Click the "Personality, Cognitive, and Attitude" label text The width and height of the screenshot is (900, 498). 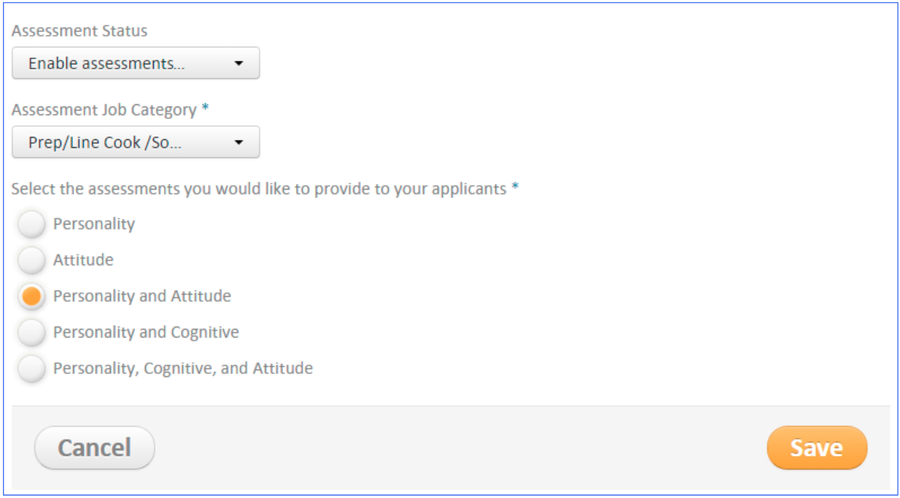[x=183, y=368]
